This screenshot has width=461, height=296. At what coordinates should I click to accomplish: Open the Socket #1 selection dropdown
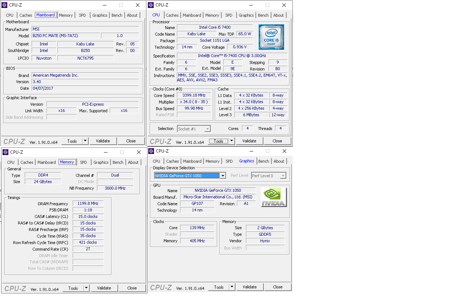[207, 129]
